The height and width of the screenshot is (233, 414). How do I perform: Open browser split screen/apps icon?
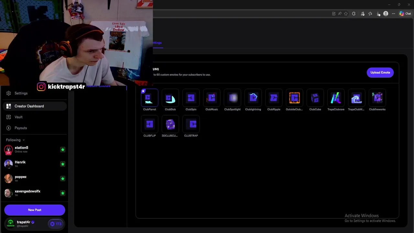333,14
